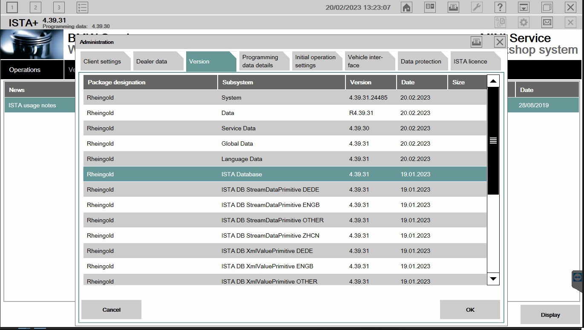Open the ISTA licence tab
This screenshot has height=330, width=584.
470,61
